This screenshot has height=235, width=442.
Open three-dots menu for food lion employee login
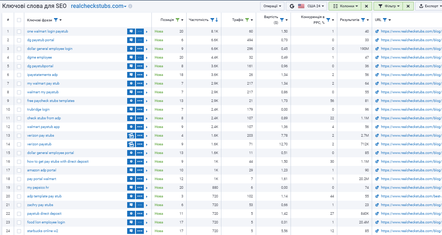[x=140, y=222]
